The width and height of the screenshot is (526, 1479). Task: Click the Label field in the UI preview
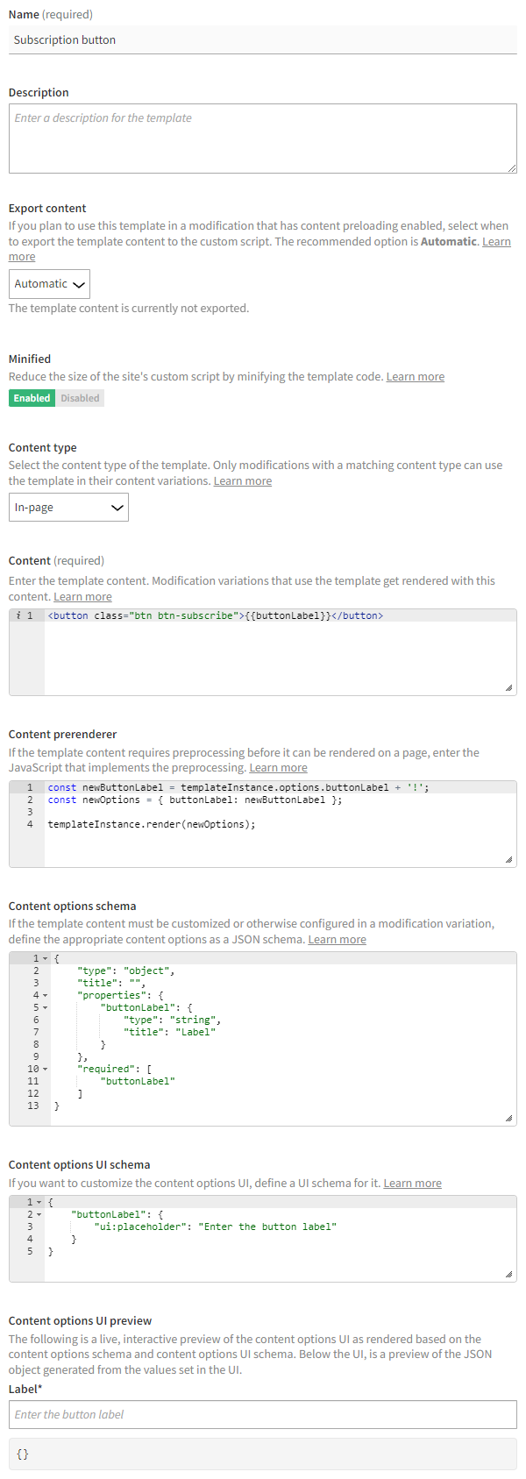263,1414
